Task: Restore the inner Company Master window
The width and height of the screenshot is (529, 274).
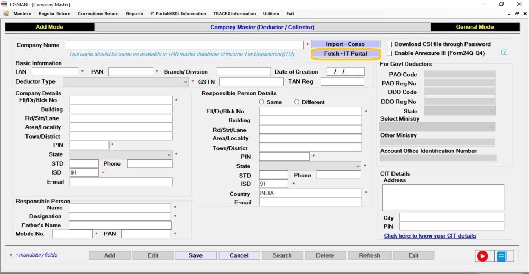Action: [517, 14]
